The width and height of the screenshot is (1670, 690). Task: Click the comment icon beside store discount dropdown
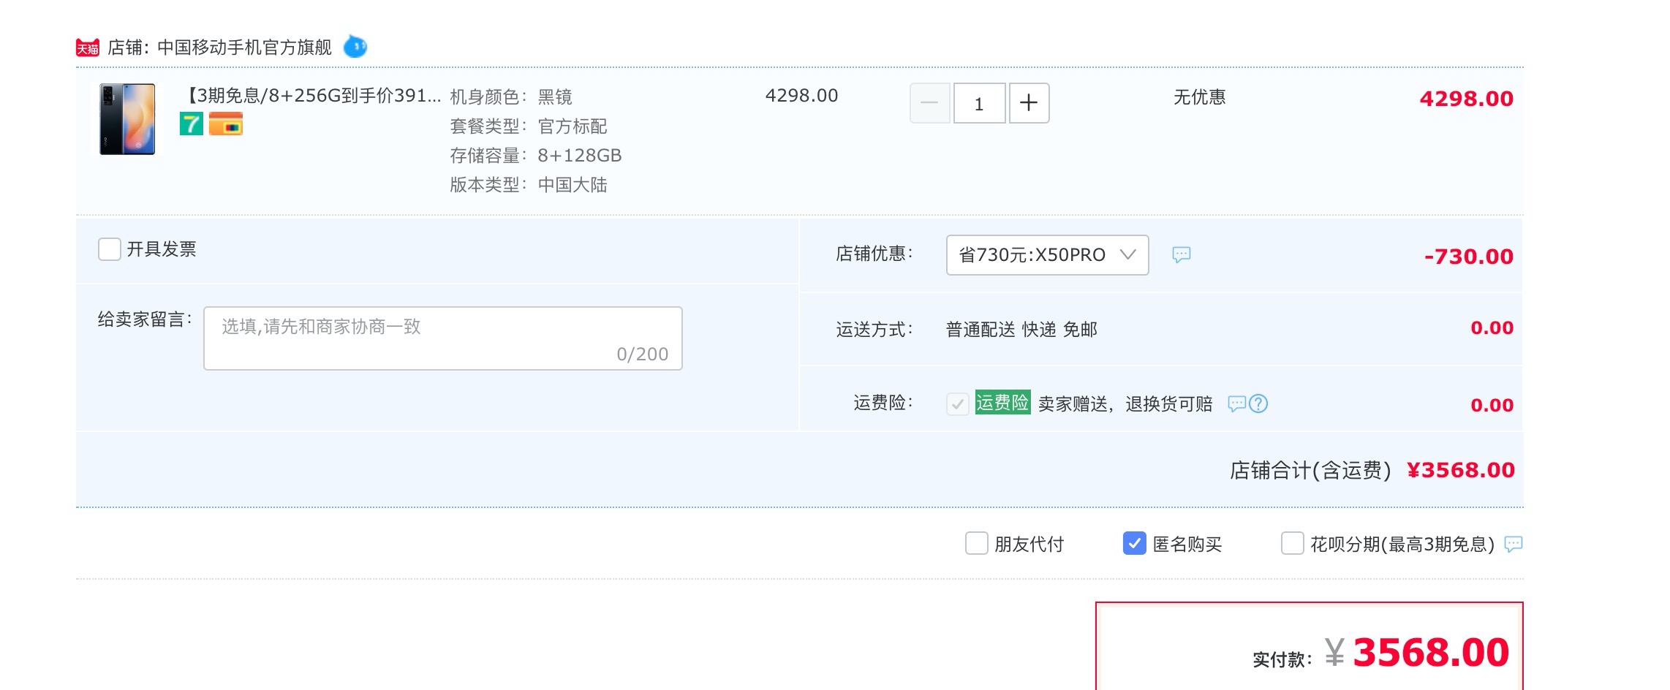[1182, 254]
